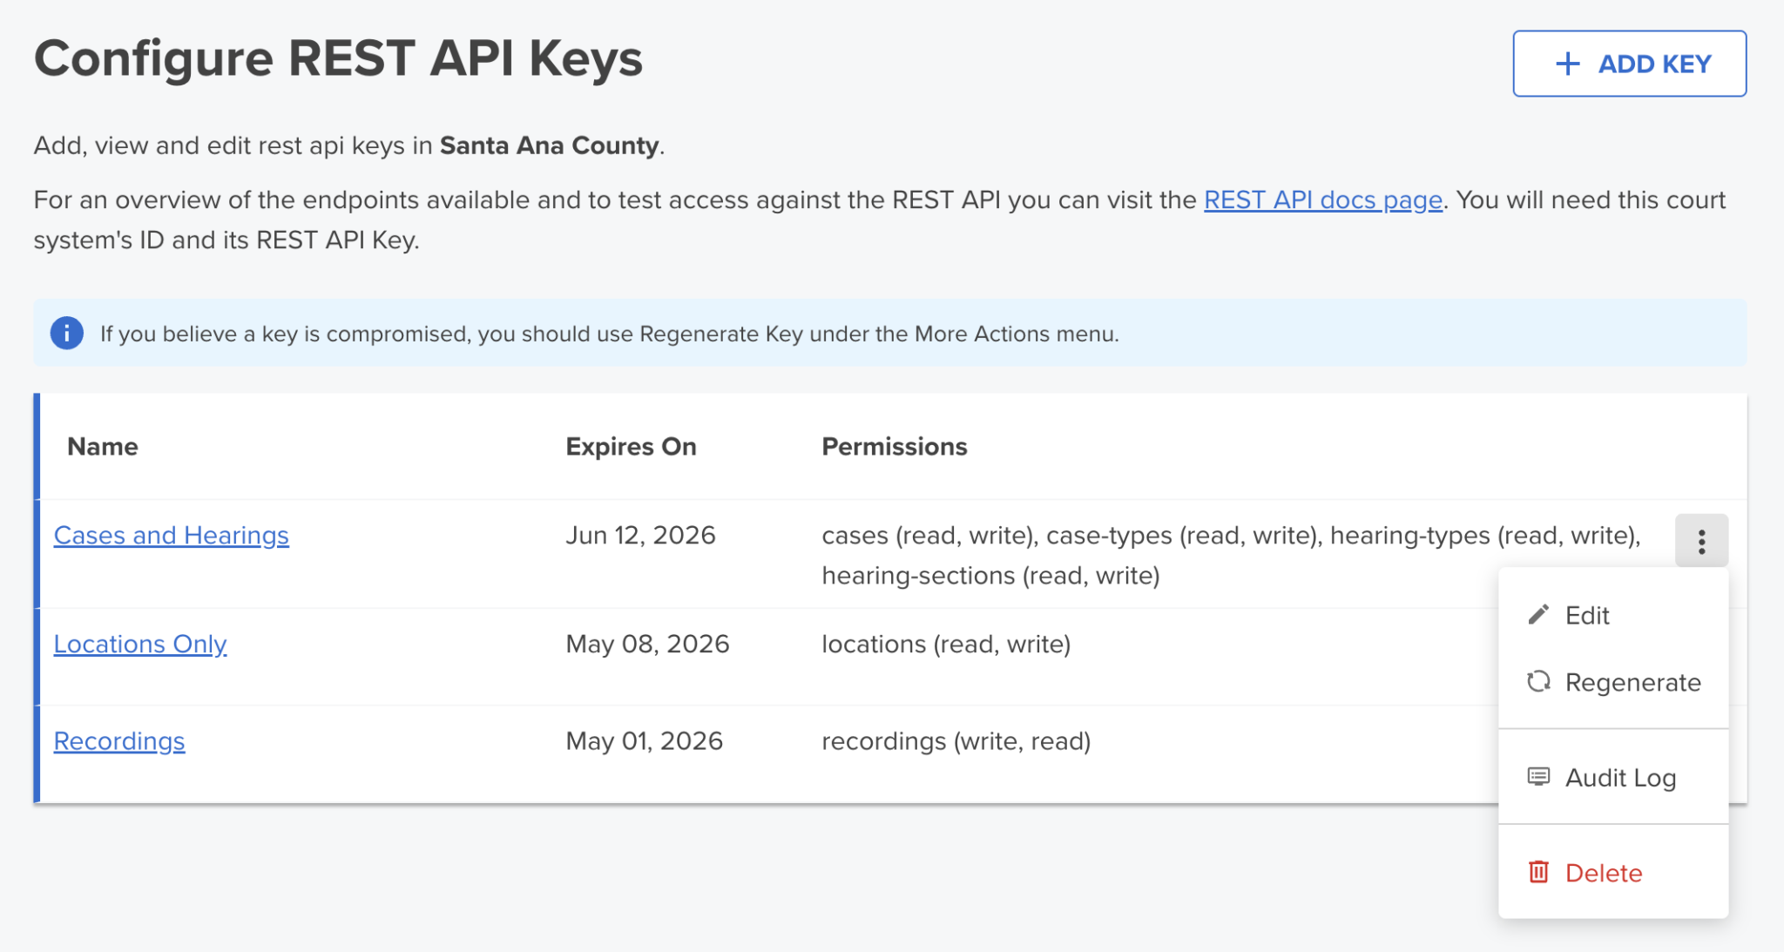Open Audit Log from the menu
This screenshot has width=1784, height=952.
tap(1613, 777)
